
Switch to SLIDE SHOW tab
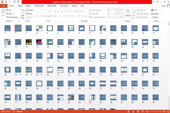[64, 6]
